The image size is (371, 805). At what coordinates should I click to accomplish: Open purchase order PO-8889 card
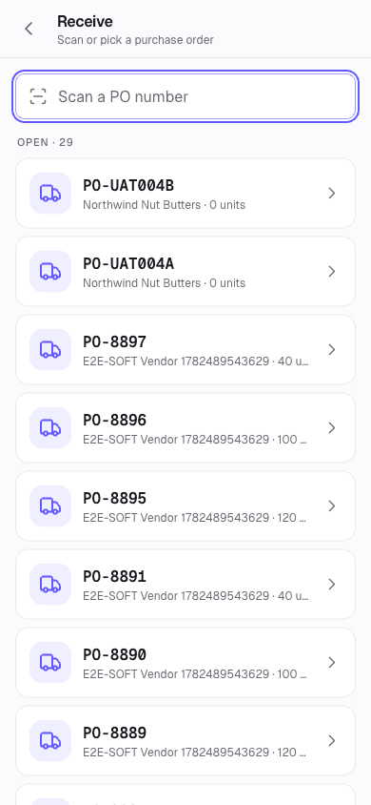point(185,740)
